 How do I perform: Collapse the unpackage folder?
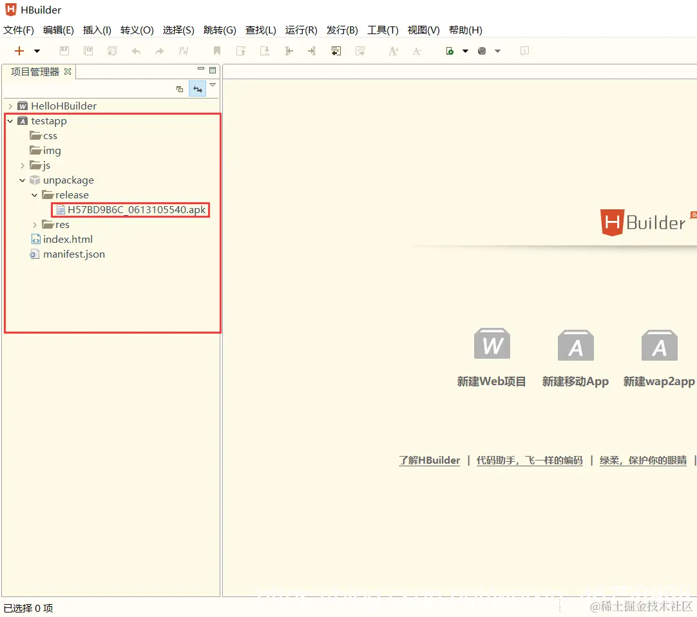tap(23, 180)
